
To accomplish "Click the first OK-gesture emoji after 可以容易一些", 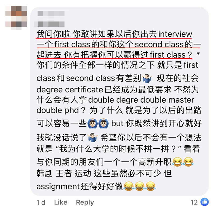I will (92, 124).
